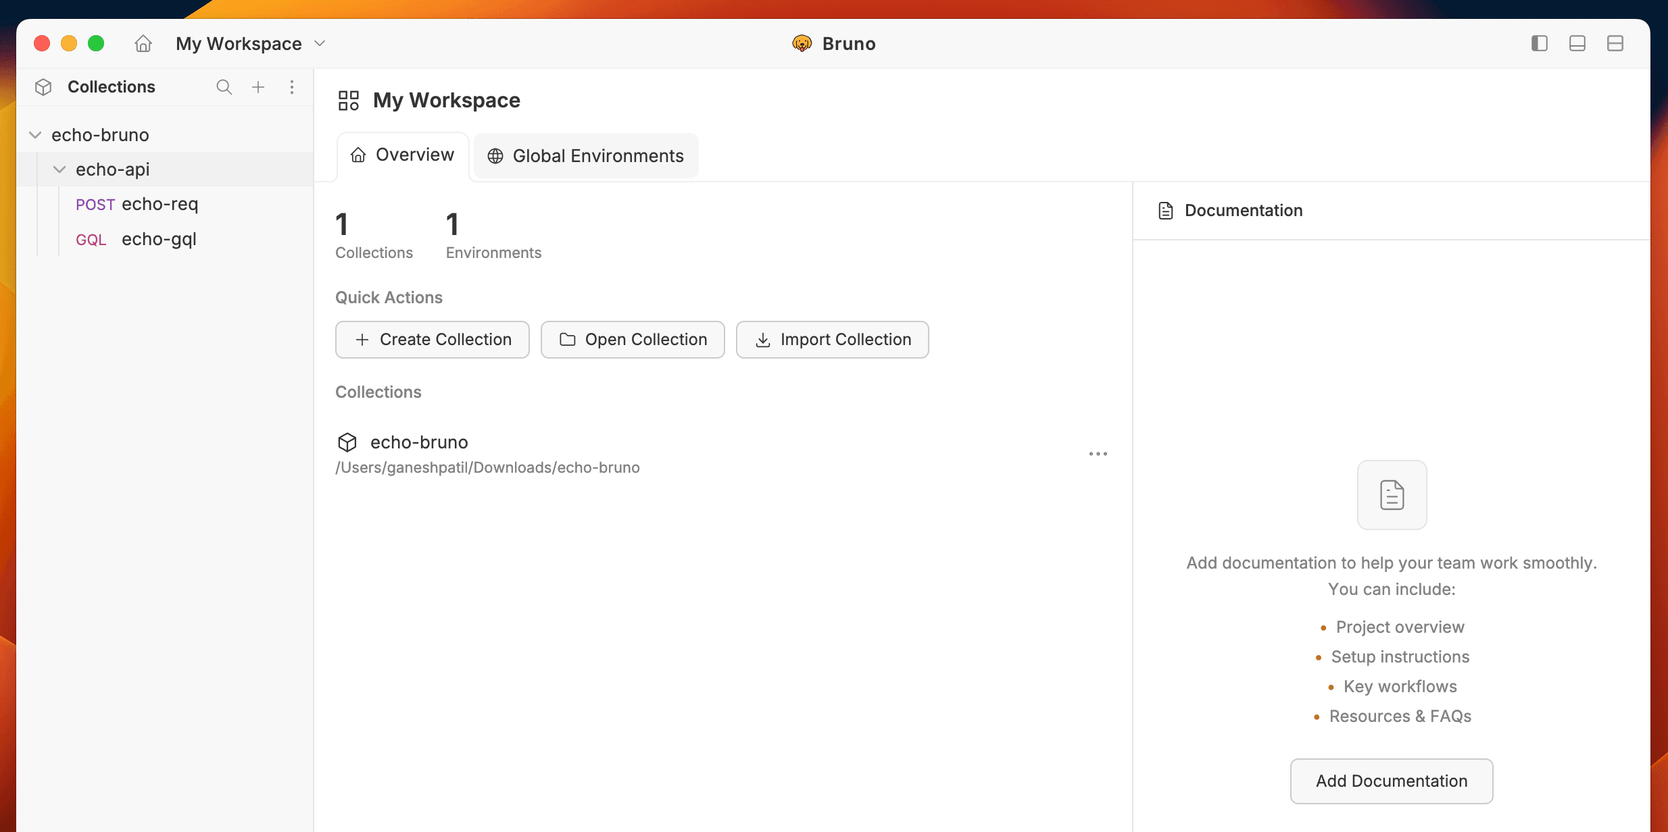Collapse the echo-bruno collection
The image size is (1668, 832).
point(34,134)
